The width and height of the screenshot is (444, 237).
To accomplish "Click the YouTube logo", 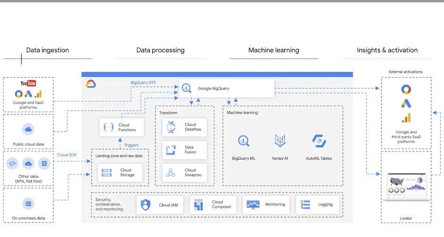I will (x=28, y=83).
